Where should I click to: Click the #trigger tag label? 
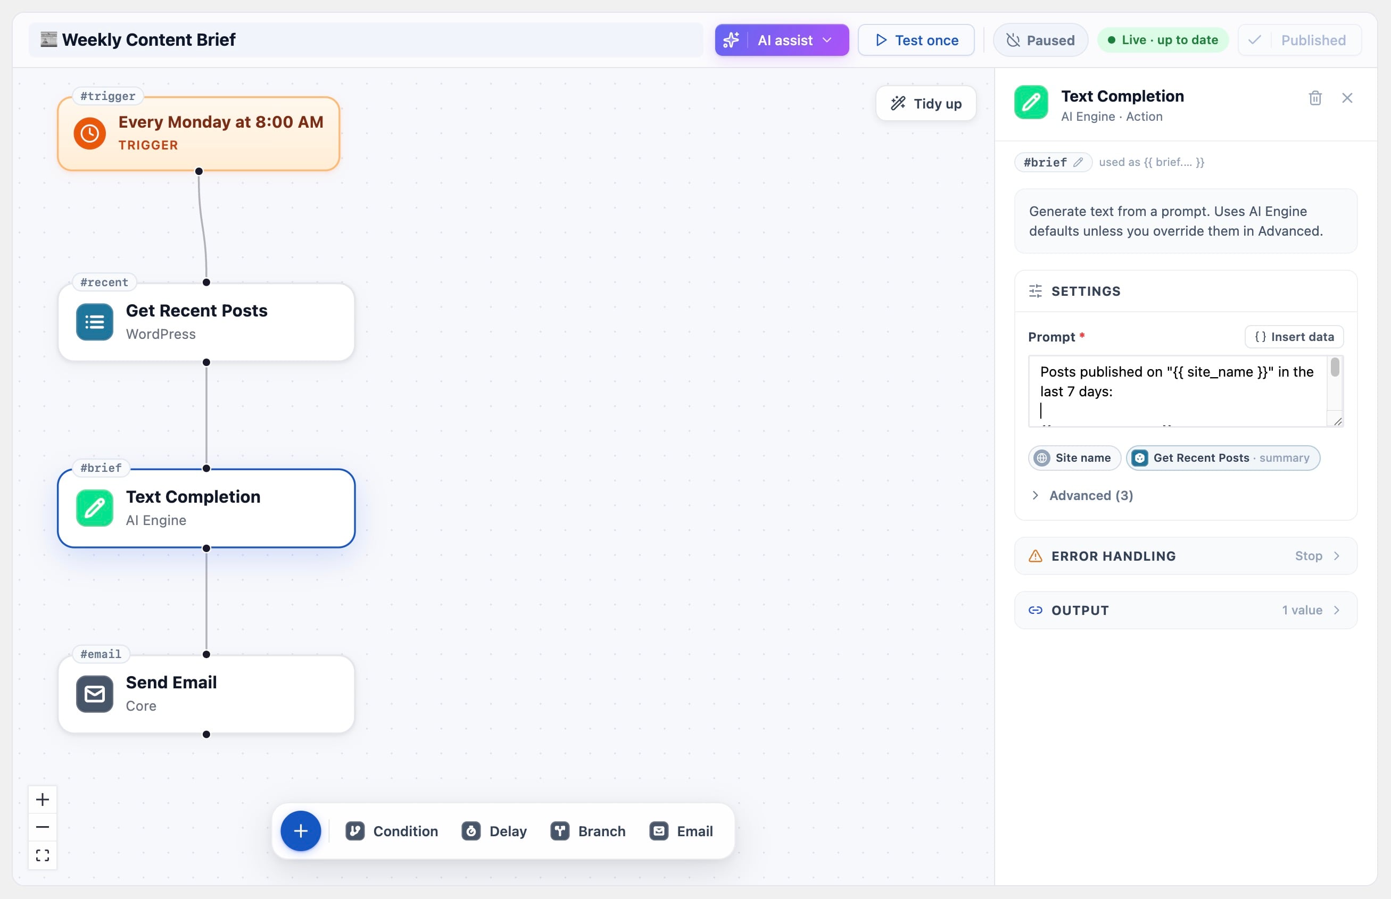coord(108,96)
